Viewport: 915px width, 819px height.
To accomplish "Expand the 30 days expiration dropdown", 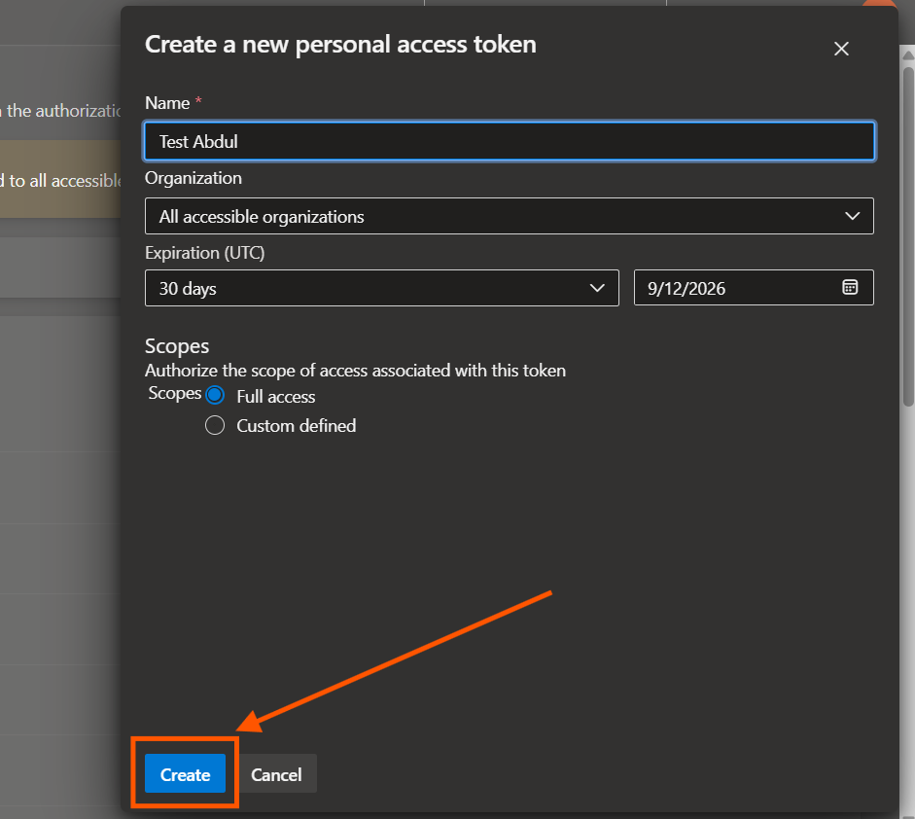I will point(381,288).
